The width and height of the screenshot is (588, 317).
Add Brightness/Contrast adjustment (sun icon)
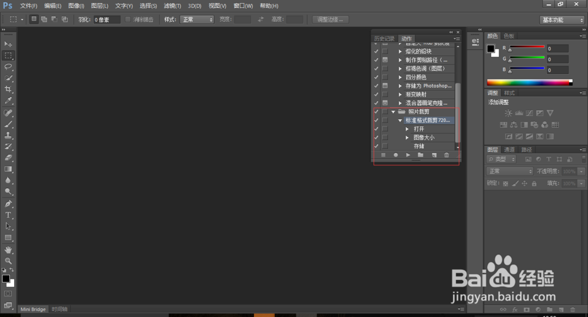[x=508, y=113]
